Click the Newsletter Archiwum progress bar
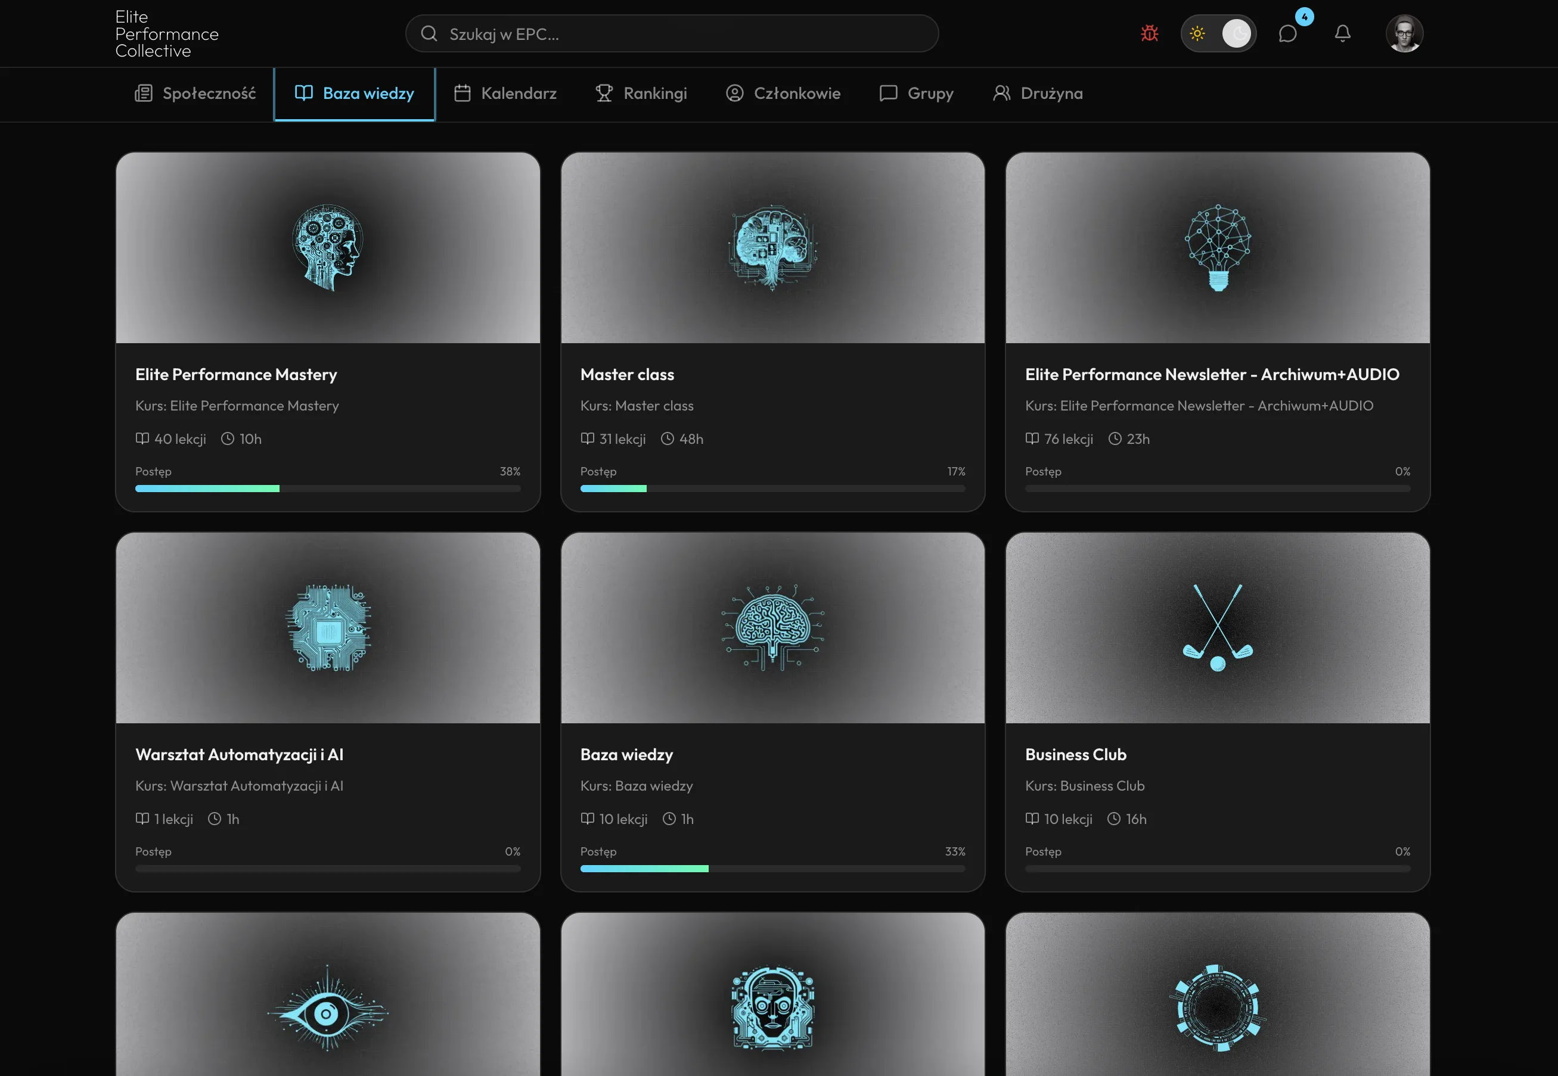The height and width of the screenshot is (1076, 1558). [x=1218, y=489]
